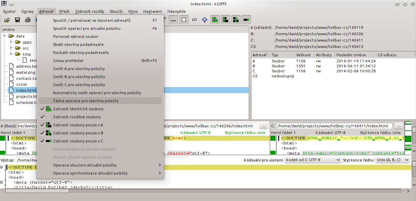This screenshot has height=201, width=416.
Task: Open the Unix (A, B, C) line-ending dropdown
Action: click(x=392, y=160)
